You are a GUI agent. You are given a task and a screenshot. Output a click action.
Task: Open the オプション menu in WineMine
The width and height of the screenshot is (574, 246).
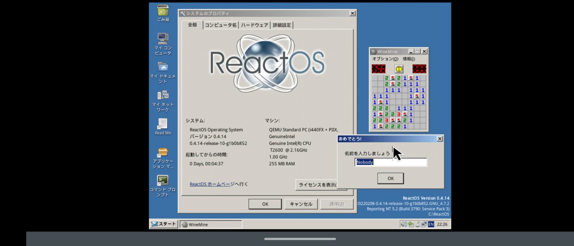[x=386, y=59]
